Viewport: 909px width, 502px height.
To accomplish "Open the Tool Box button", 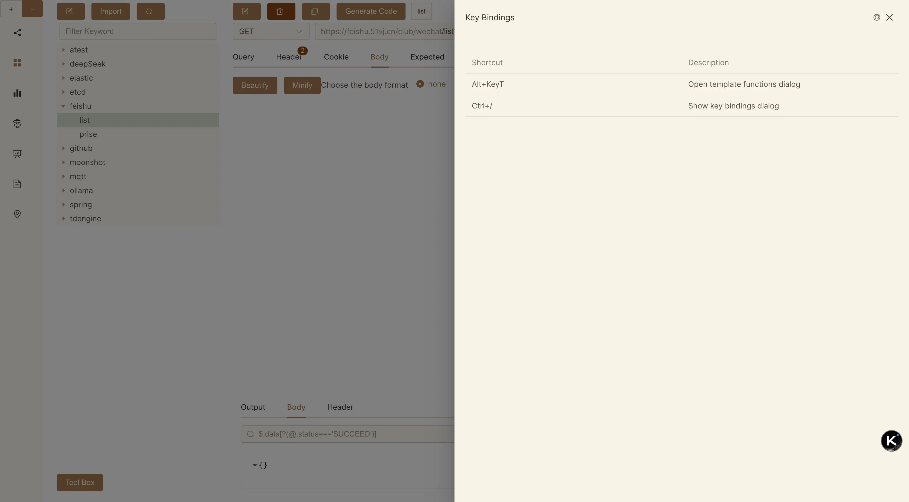I will 80,482.
